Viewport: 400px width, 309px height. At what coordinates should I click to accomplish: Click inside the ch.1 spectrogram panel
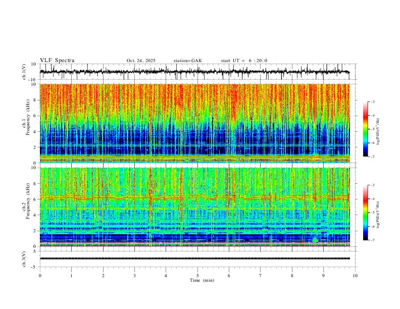coord(194,123)
